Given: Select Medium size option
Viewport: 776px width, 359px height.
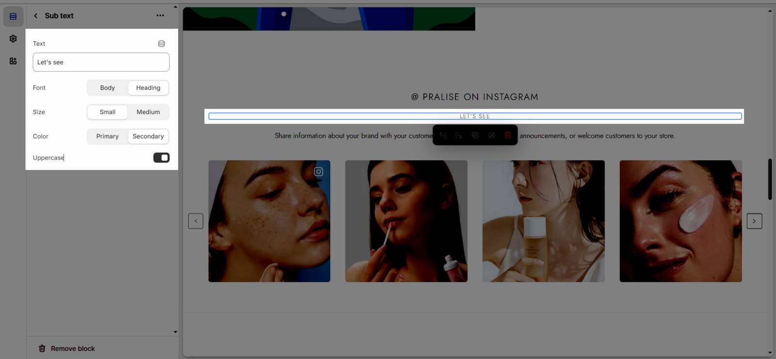Looking at the screenshot, I should (148, 112).
